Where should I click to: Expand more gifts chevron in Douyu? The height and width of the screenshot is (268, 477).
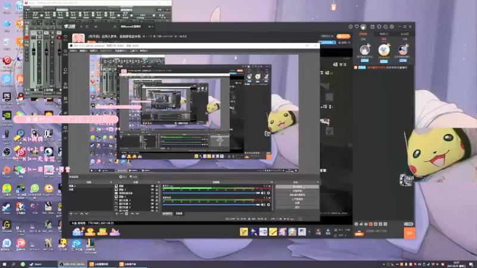click(309, 232)
